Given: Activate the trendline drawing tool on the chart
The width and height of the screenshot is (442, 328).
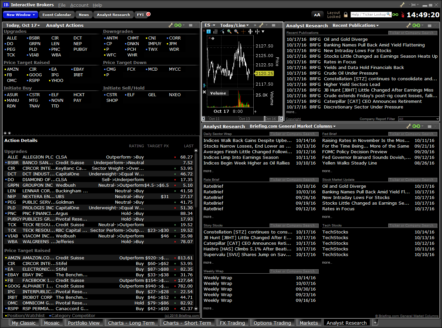Looking at the screenshot, I should [222, 31].
